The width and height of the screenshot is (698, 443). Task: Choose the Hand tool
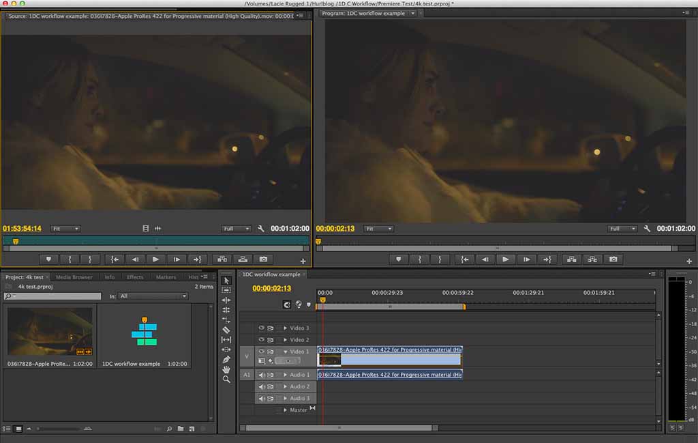(226, 369)
